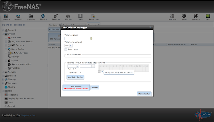The height and width of the screenshot is (122, 214).
Task: Click the collapse all link
Action: click(x=20, y=25)
